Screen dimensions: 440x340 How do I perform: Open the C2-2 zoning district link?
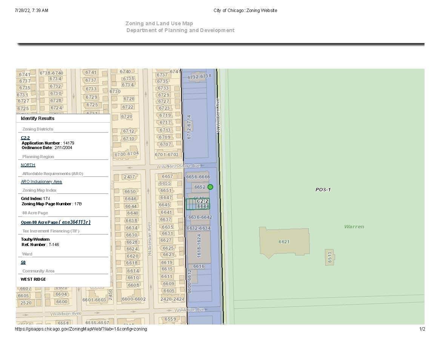pyautogui.click(x=25, y=138)
